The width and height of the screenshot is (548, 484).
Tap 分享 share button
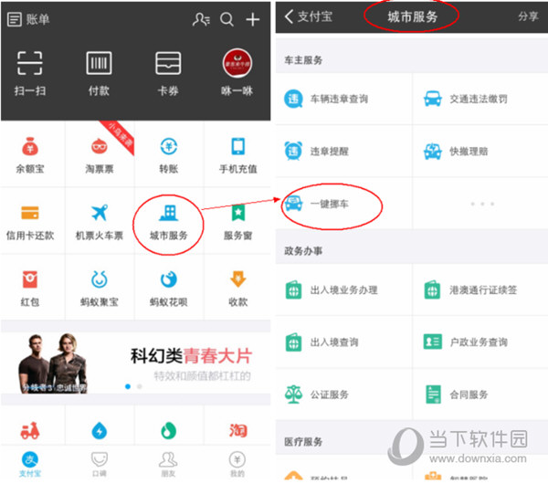coord(528,16)
